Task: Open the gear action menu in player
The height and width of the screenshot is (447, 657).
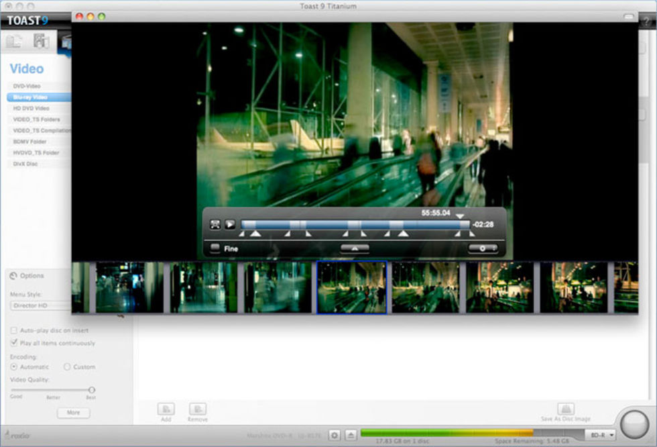Action: coord(483,248)
